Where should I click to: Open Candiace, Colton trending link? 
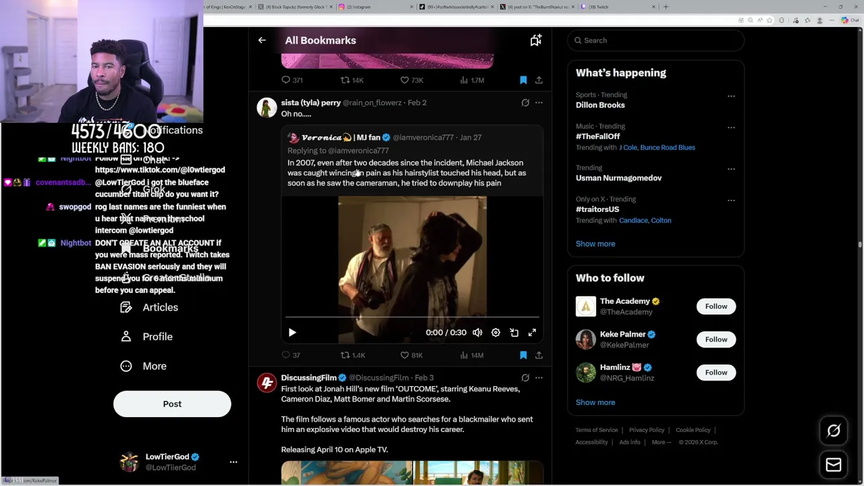coord(645,221)
